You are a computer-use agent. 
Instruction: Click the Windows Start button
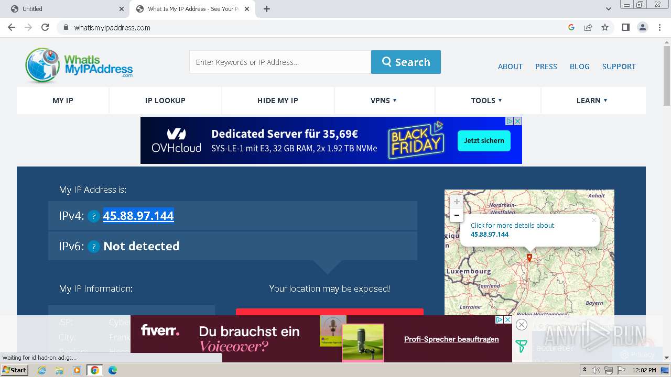point(15,370)
